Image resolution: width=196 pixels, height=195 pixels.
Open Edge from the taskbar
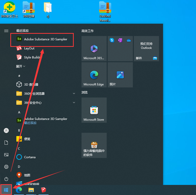point(19,190)
